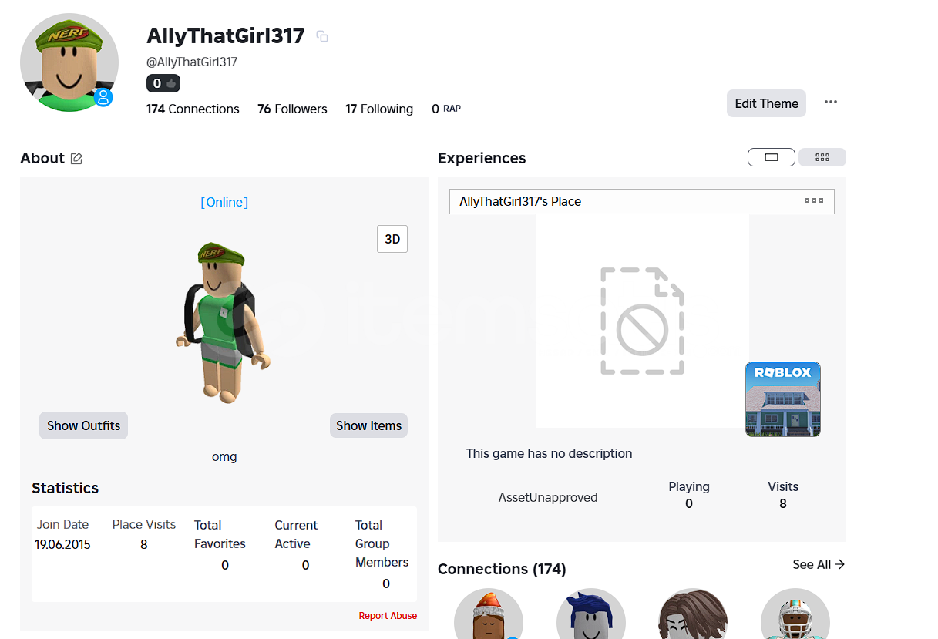Open the connection avatar with Santa hat
The width and height of the screenshot is (938, 639).
point(489,614)
